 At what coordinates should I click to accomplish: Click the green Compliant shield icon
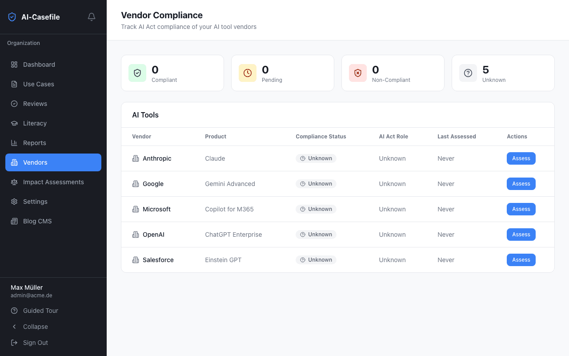pyautogui.click(x=137, y=73)
